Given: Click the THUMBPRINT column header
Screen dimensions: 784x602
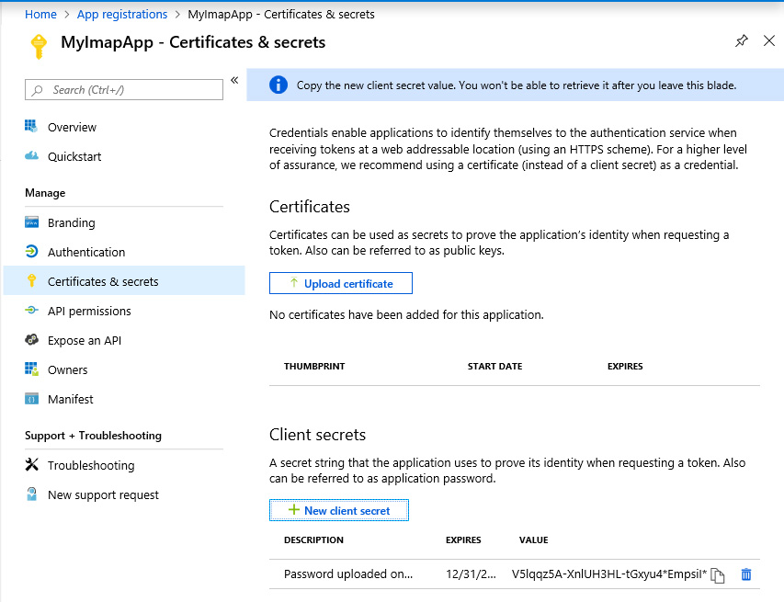Looking at the screenshot, I should click(314, 367).
